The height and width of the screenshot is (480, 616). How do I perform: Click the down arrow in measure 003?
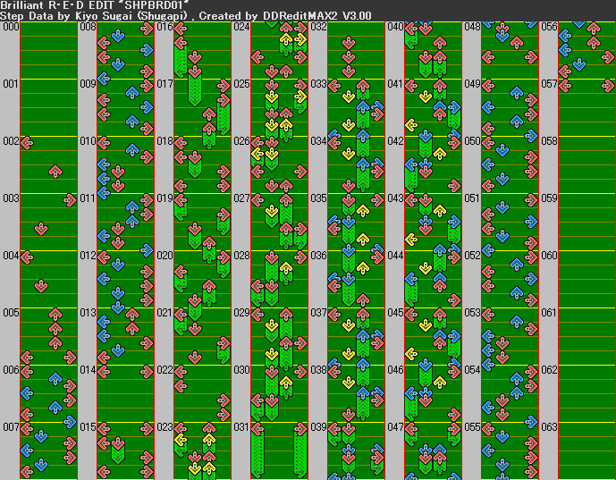click(41, 229)
